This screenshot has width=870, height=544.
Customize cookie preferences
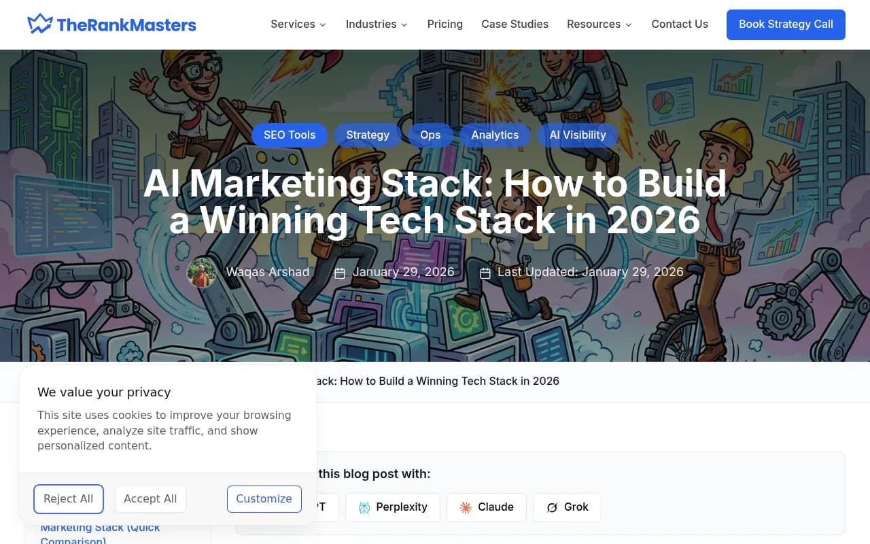click(264, 498)
